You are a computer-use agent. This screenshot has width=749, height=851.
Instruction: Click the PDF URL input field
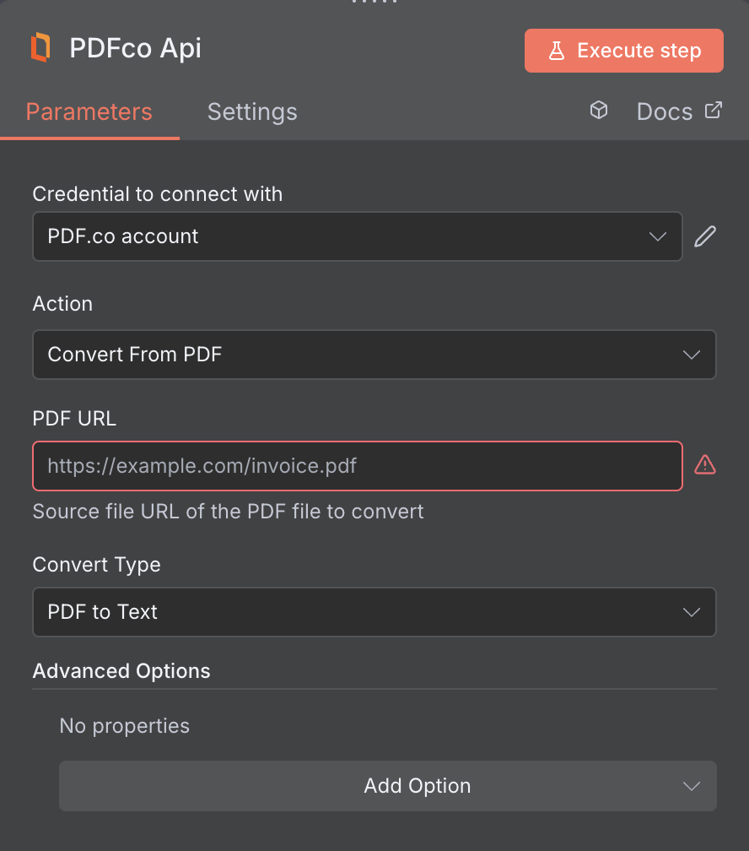click(x=358, y=465)
